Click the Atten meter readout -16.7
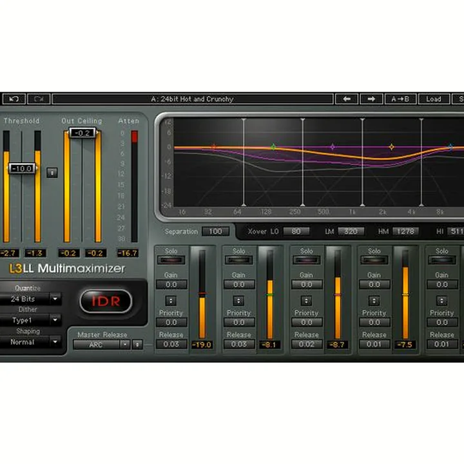Viewport: 464px width, 464px height. 128,253
